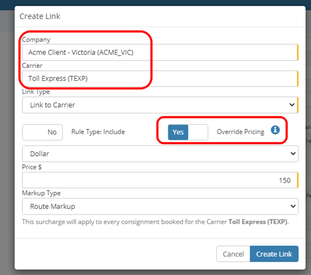
Task: Click the Company input field
Action: (160, 52)
